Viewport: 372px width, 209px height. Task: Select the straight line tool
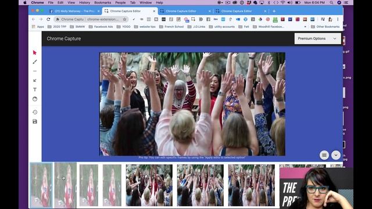(35, 71)
